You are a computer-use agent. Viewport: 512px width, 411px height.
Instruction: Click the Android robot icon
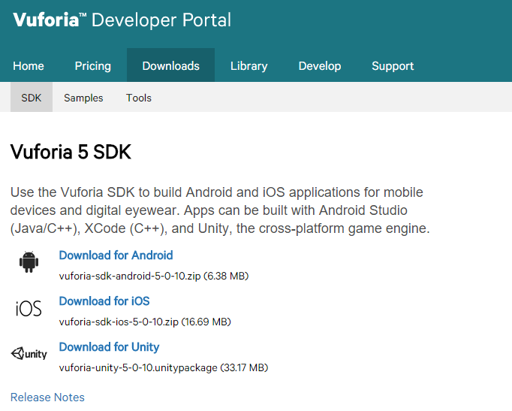point(29,261)
